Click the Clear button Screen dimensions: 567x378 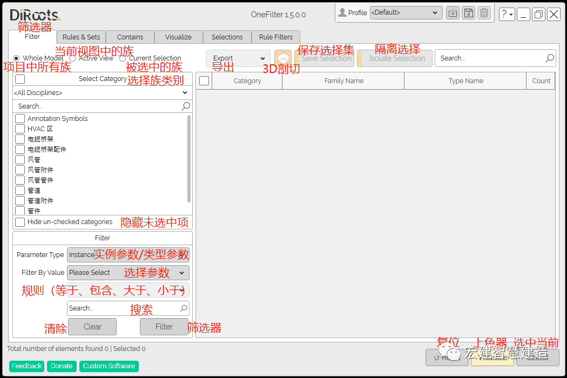click(92, 327)
